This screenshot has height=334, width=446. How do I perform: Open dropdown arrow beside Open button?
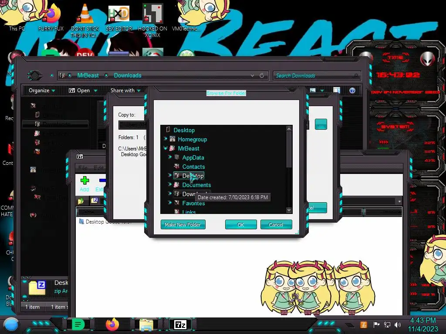tap(95, 91)
